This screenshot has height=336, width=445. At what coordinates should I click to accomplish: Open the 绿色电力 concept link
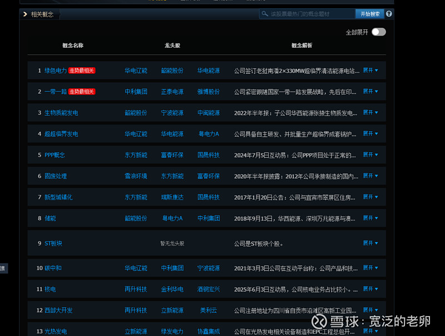point(56,71)
